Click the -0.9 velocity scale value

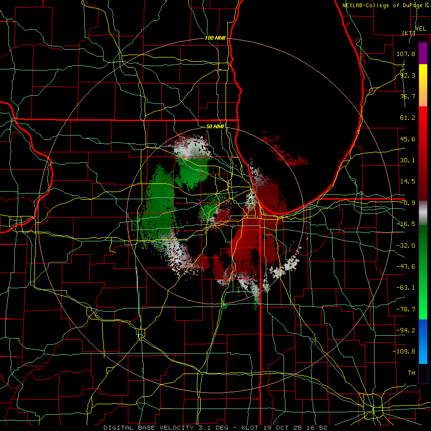(x=408, y=203)
